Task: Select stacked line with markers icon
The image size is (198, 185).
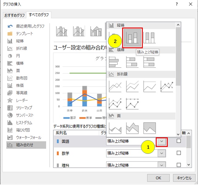Action: 115,104
